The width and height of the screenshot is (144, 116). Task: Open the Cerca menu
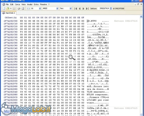point(17,4)
